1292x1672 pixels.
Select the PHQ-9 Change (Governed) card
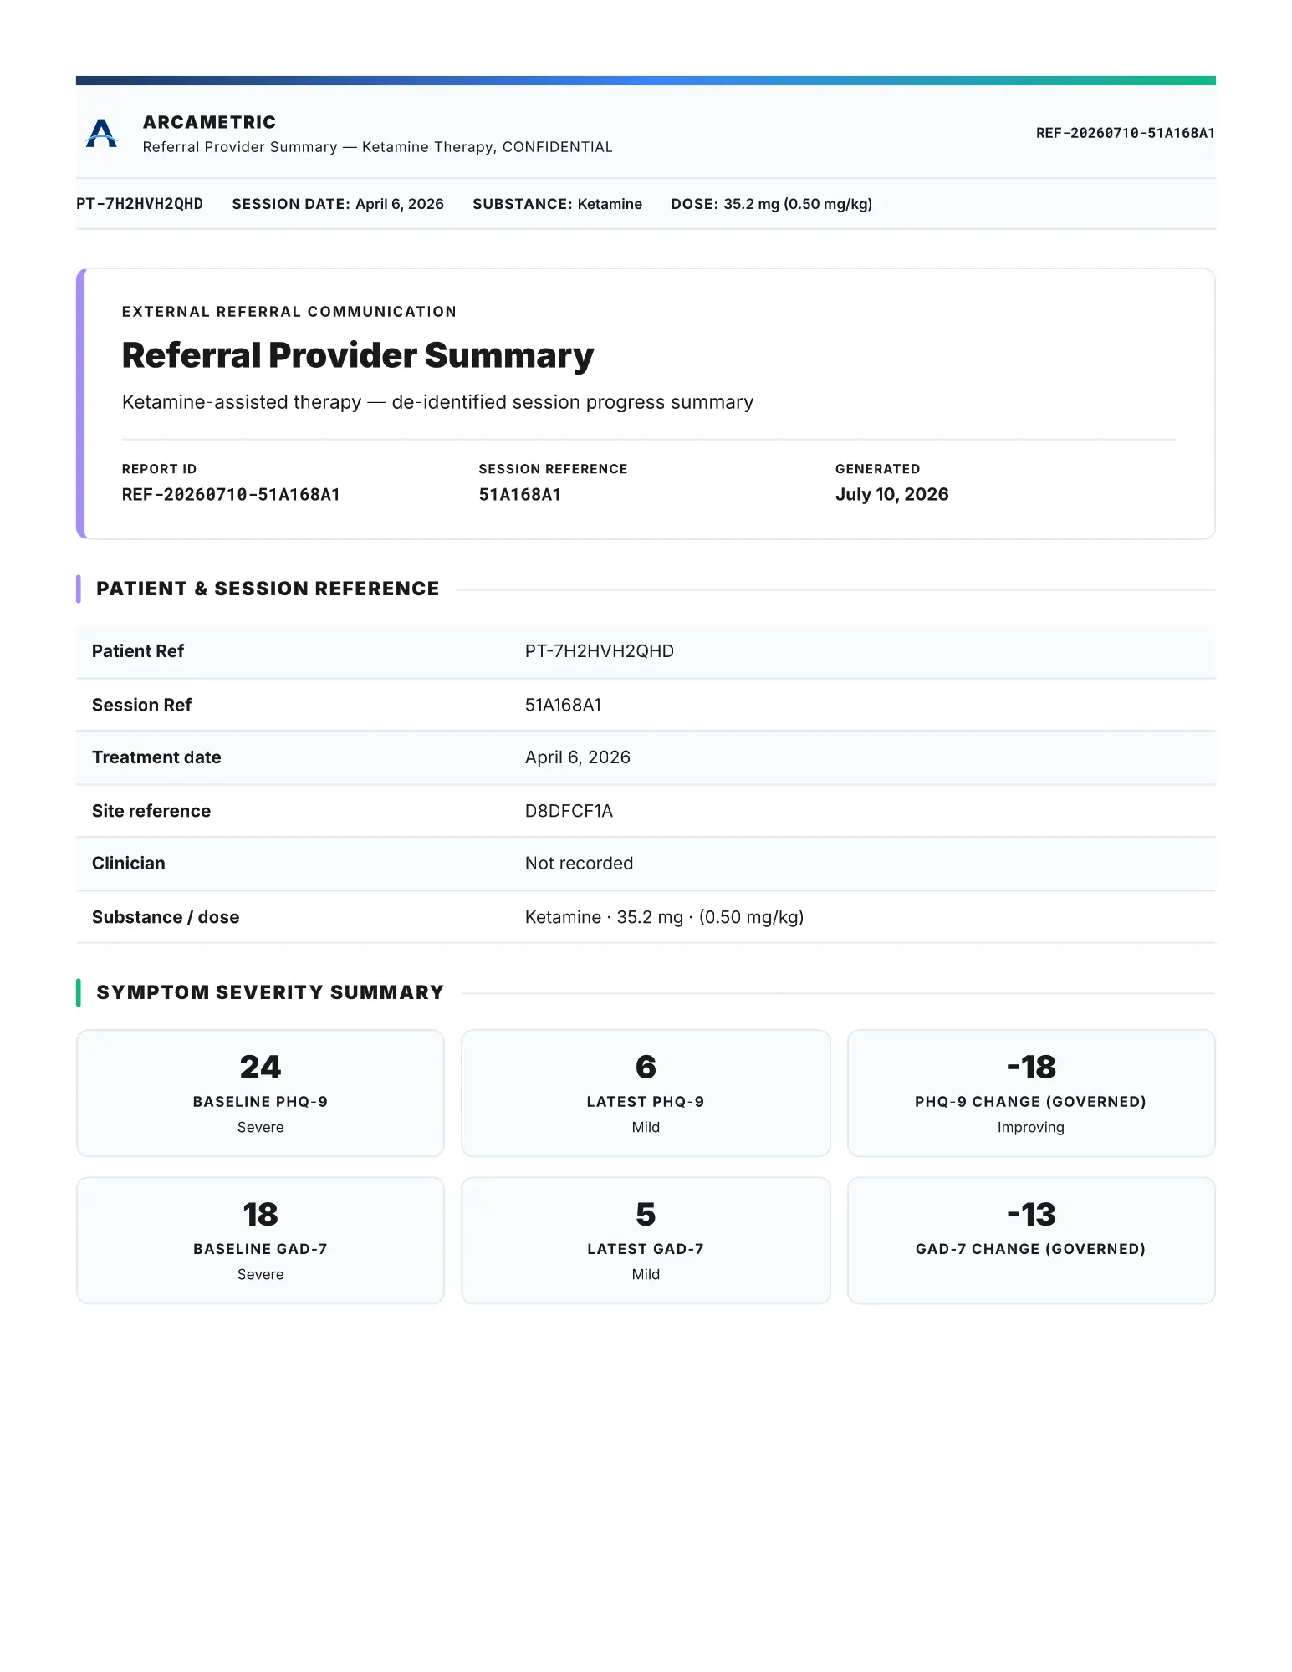tap(1031, 1093)
